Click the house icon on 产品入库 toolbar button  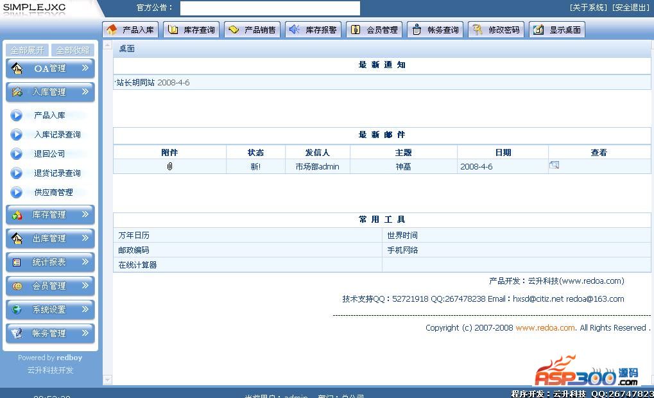tap(112, 30)
